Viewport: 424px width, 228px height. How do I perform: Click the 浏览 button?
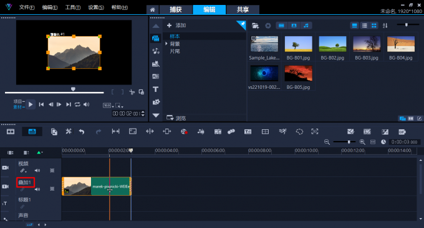(x=176, y=118)
